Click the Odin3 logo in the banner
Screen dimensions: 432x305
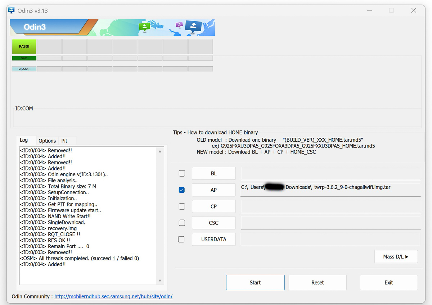tap(35, 27)
